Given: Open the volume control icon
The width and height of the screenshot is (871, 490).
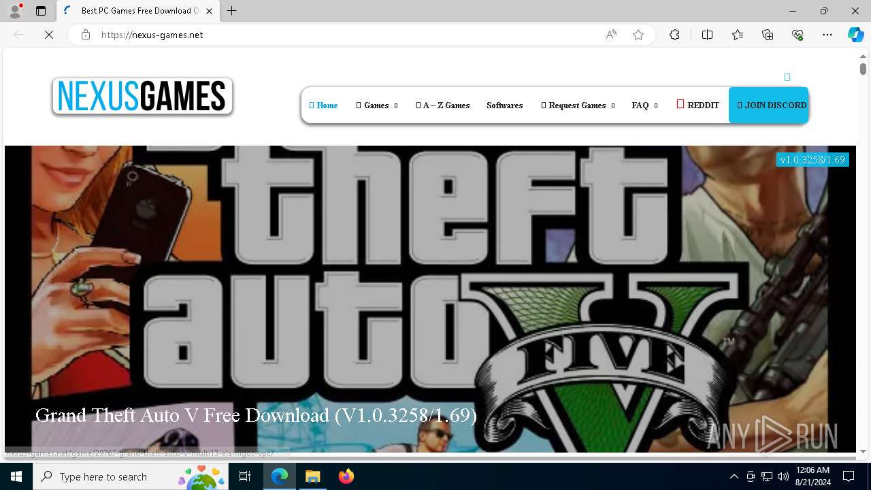Looking at the screenshot, I should click(x=783, y=476).
